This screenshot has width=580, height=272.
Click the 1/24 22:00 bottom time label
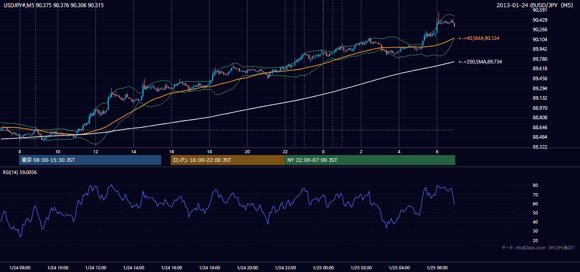coord(285,268)
